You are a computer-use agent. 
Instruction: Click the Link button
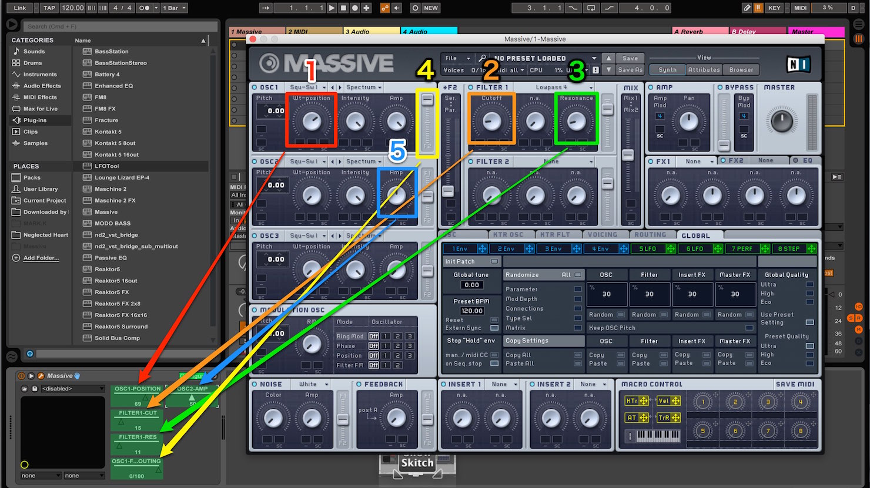click(x=21, y=8)
